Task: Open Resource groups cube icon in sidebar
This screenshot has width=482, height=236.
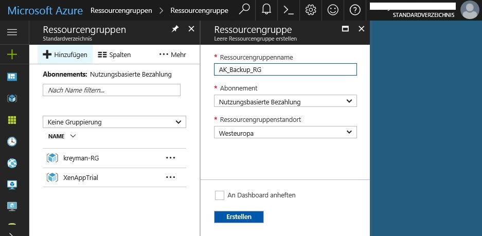Action: tap(12, 98)
